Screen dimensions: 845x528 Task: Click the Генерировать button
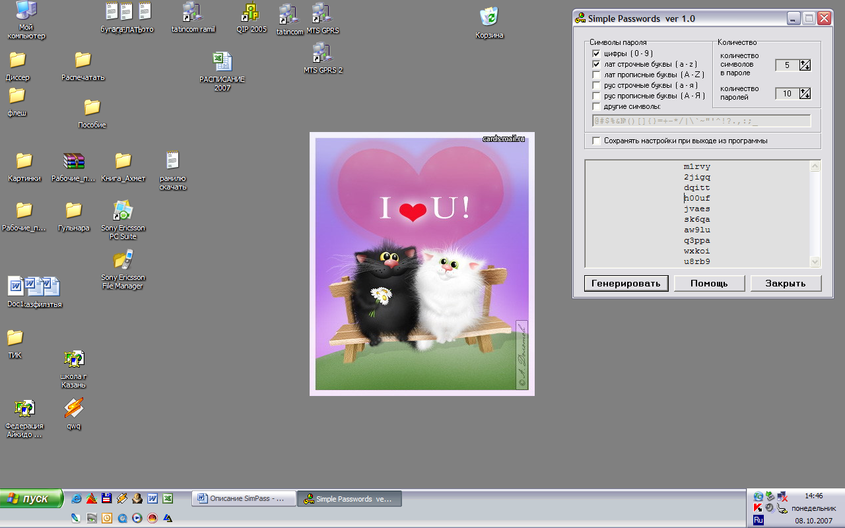coord(626,283)
